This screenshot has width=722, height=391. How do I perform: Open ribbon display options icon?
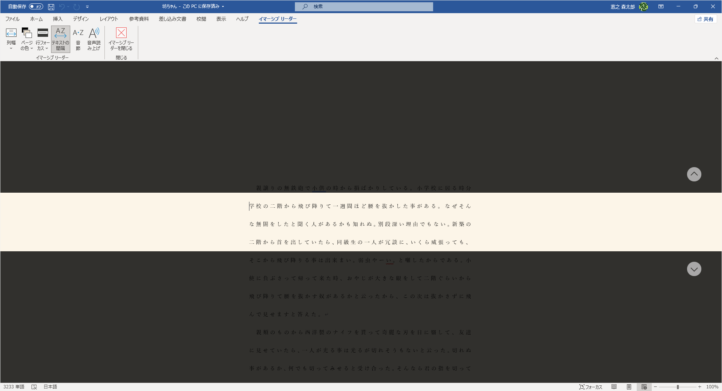point(661,6)
